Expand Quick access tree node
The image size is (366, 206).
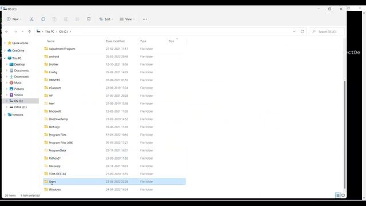coord(5,43)
